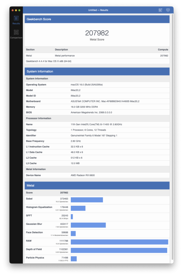Click the yellow minimize window button
The image size is (183, 276).
(x=16, y=10)
